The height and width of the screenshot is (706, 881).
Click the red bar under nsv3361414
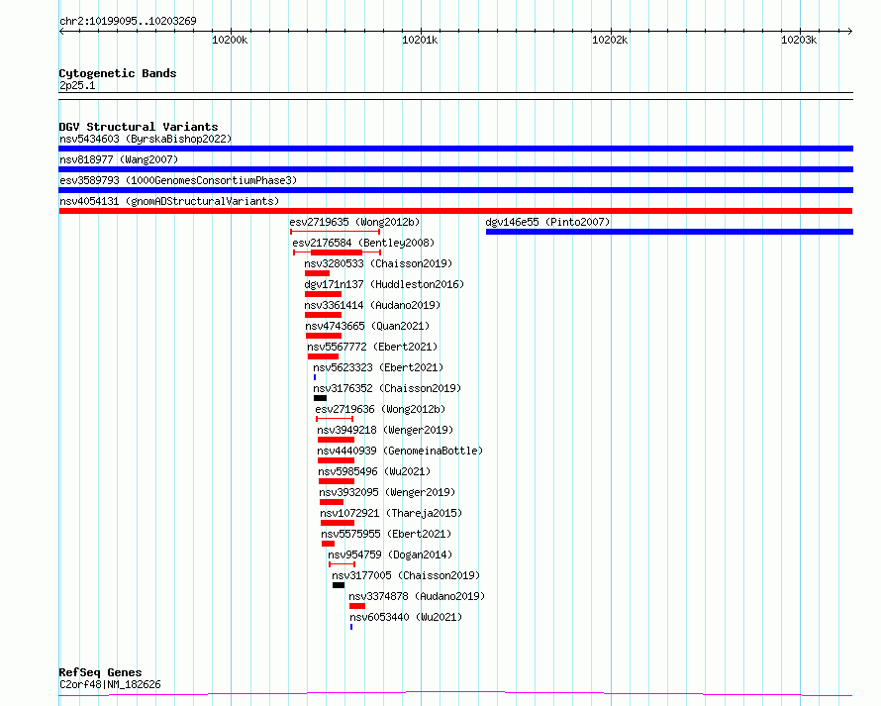pyautogui.click(x=323, y=315)
